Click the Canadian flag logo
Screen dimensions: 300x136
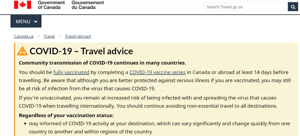[x=22, y=5]
